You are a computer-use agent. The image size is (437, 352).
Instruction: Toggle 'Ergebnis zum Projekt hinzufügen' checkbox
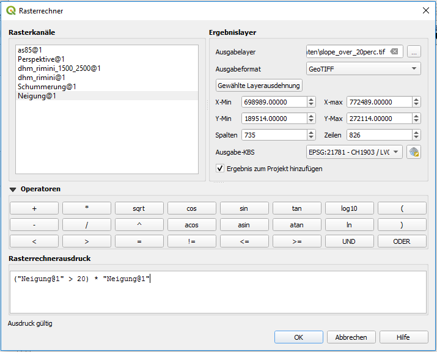click(221, 169)
